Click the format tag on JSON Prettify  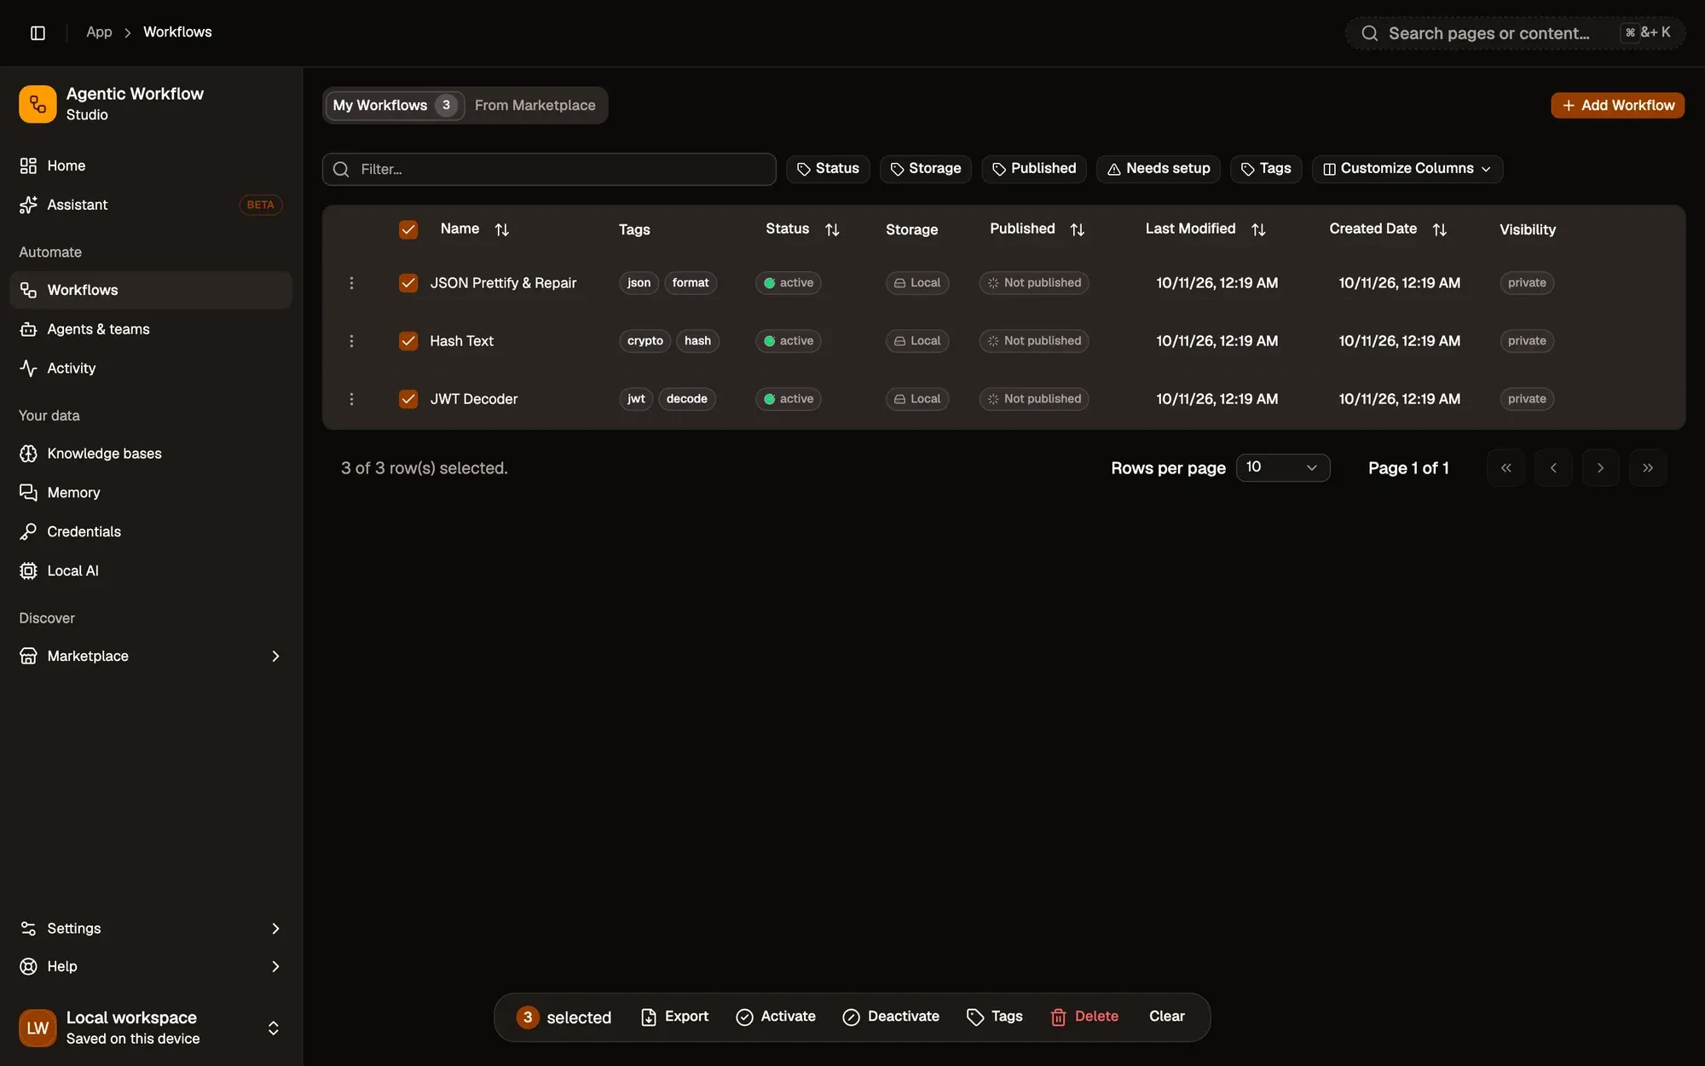(x=691, y=283)
